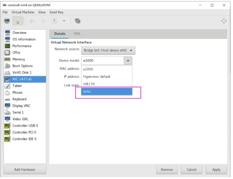Click the Video QXL icon

[x=7, y=119]
